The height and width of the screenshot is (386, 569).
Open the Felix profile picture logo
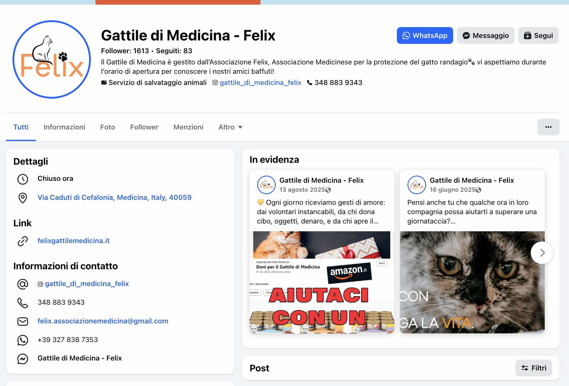(52, 59)
